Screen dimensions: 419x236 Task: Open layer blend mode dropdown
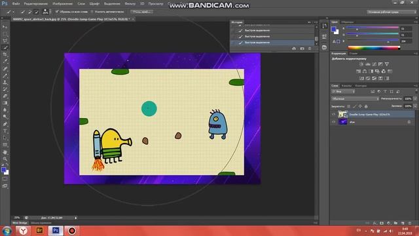(355, 99)
